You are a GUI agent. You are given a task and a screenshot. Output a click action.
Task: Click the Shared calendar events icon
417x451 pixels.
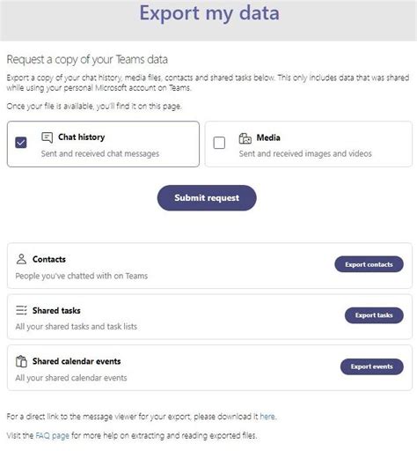[x=21, y=361]
